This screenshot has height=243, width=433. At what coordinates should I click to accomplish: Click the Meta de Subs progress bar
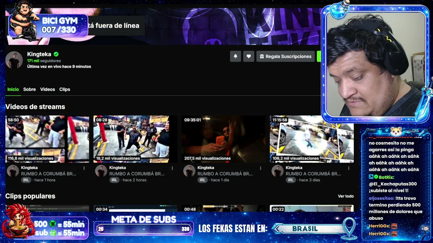pos(144,229)
